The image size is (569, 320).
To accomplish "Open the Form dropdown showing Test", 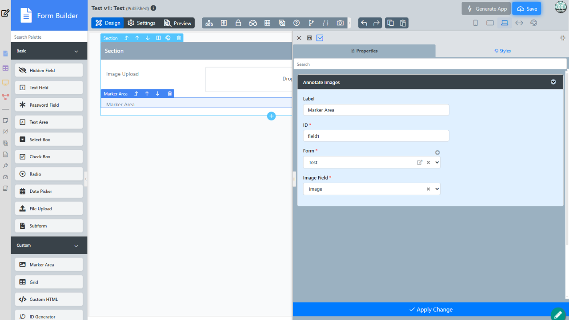I will pos(437,163).
